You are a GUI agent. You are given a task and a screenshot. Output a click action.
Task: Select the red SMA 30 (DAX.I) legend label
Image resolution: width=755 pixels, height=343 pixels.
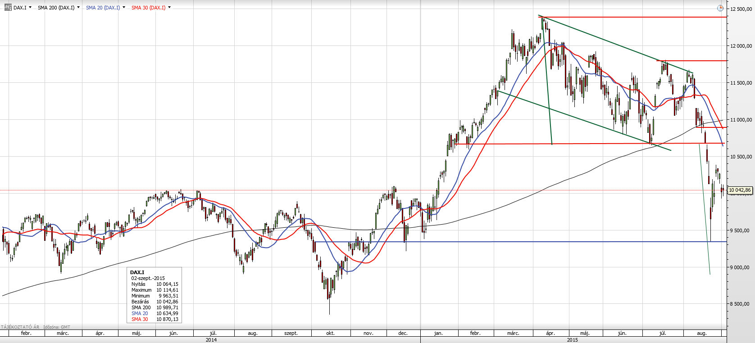click(149, 8)
